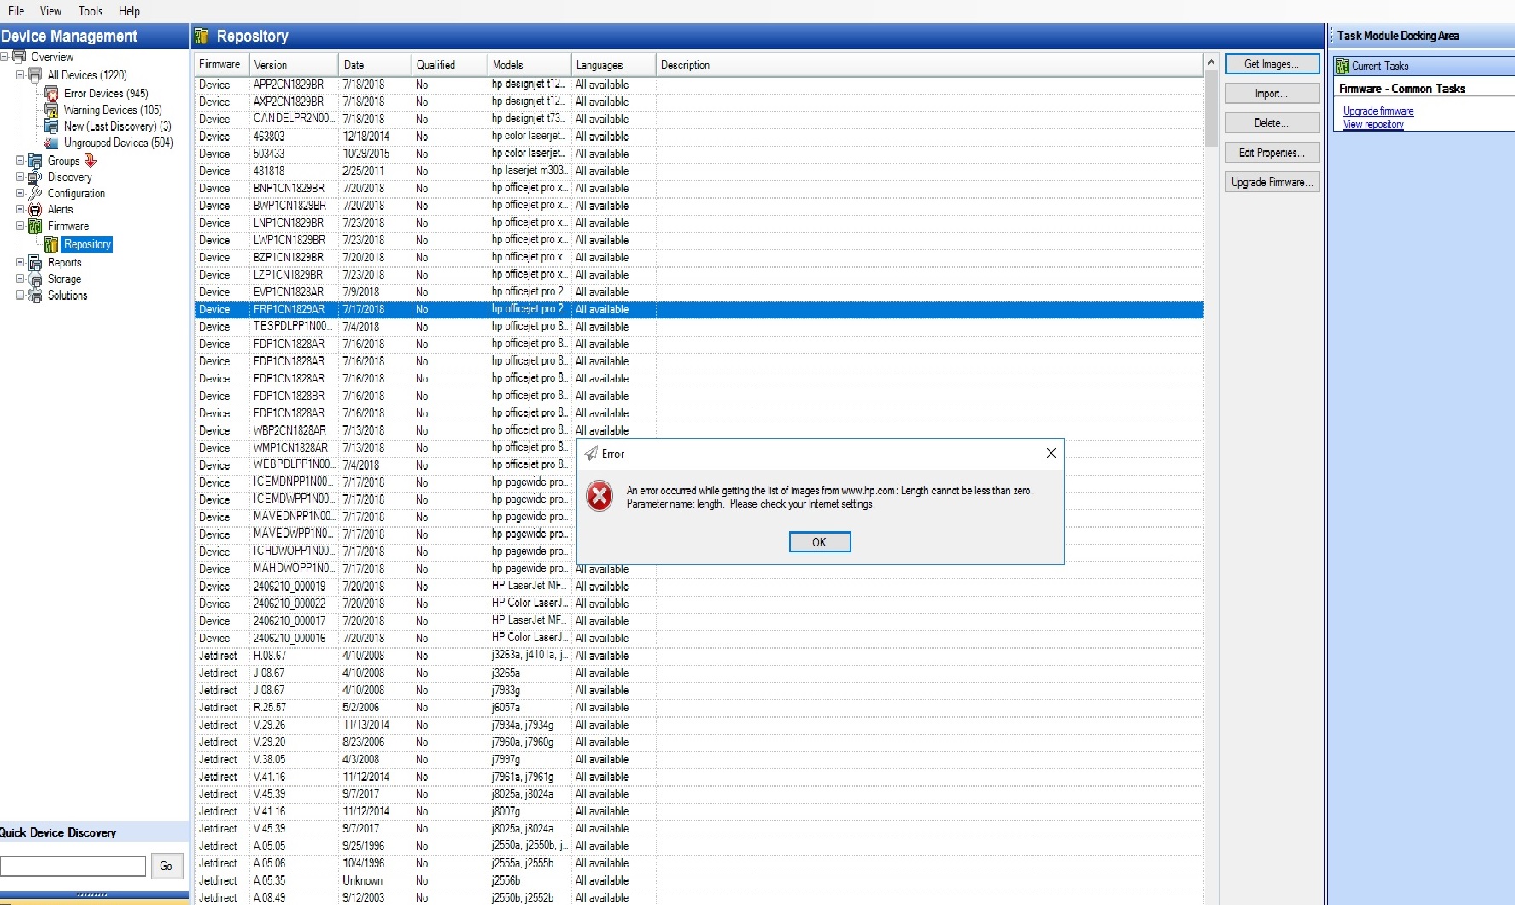Click the Repository tree icon
The height and width of the screenshot is (905, 1515).
point(51,245)
